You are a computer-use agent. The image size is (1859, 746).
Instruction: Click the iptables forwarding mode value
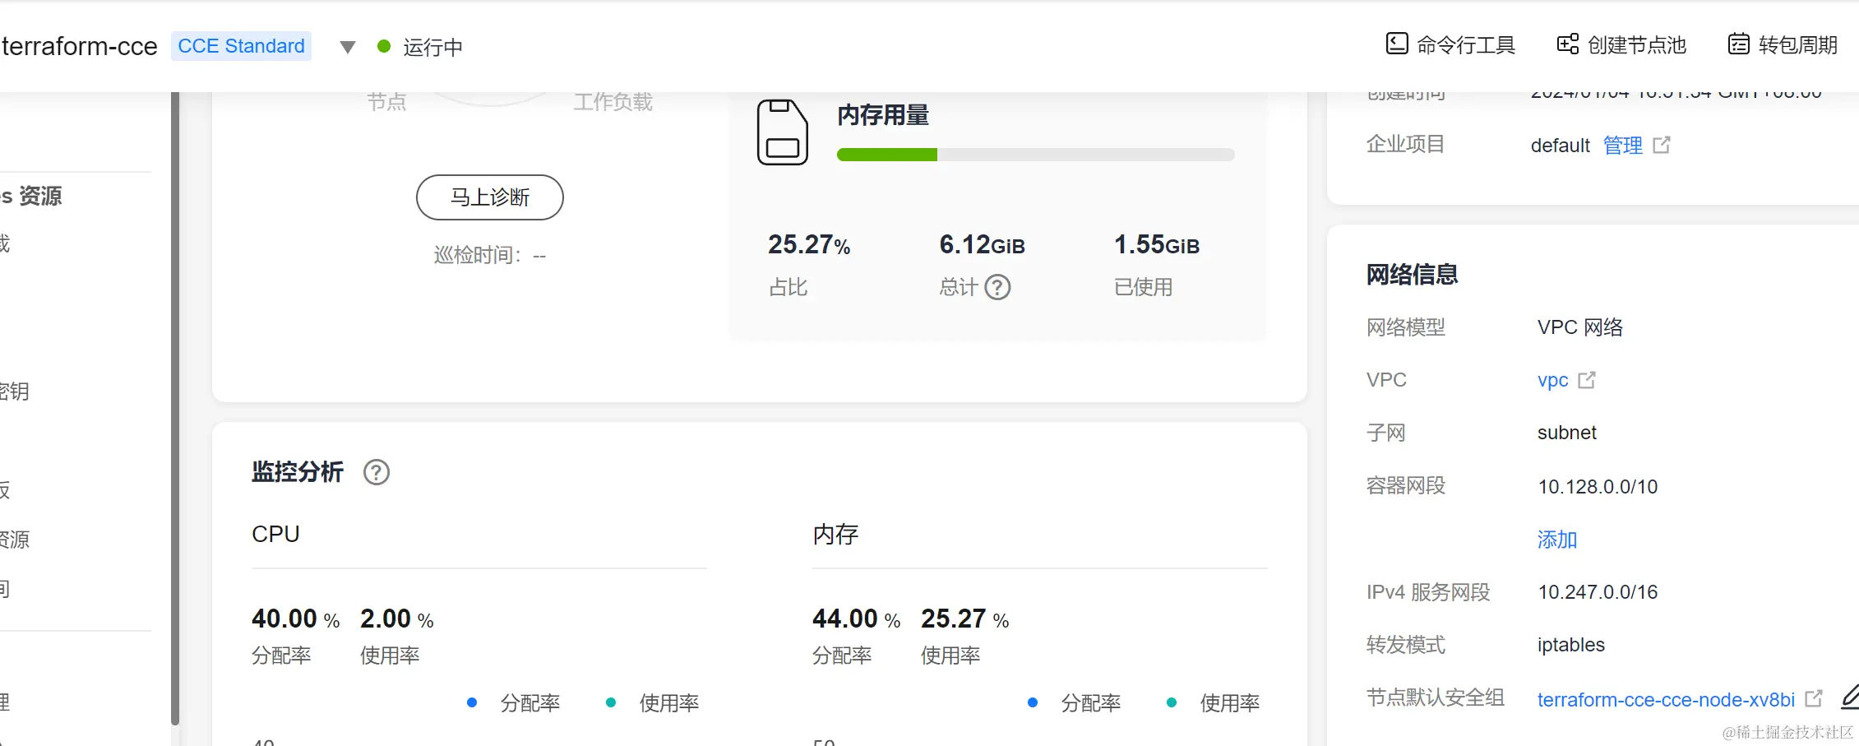click(1571, 645)
